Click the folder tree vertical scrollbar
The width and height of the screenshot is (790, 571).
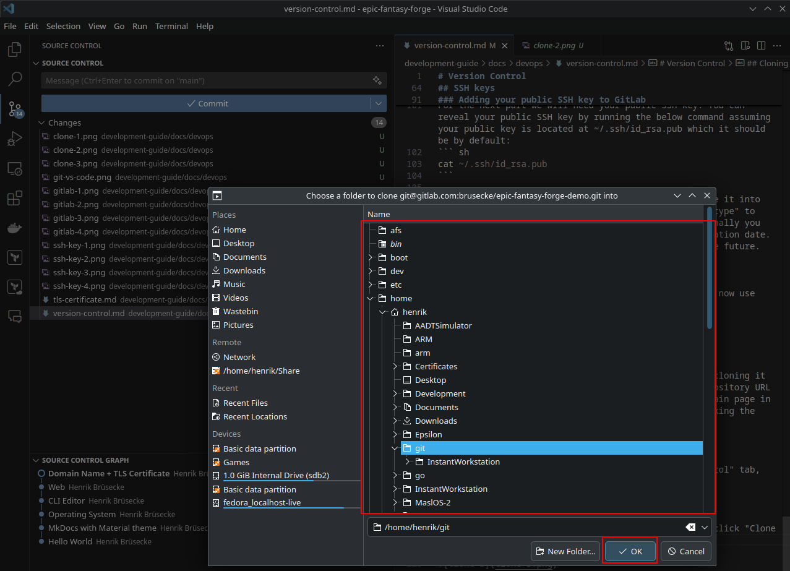coord(710,268)
